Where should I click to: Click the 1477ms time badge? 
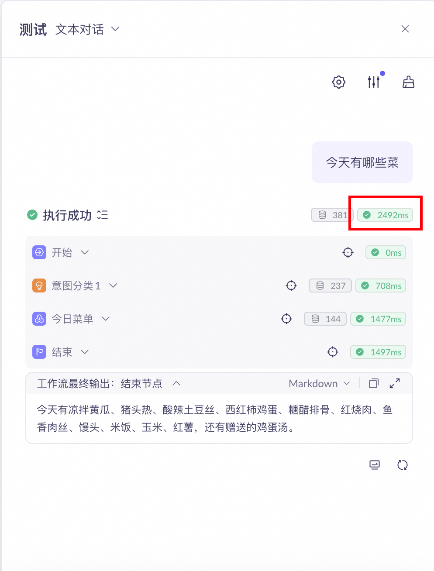[x=378, y=319]
